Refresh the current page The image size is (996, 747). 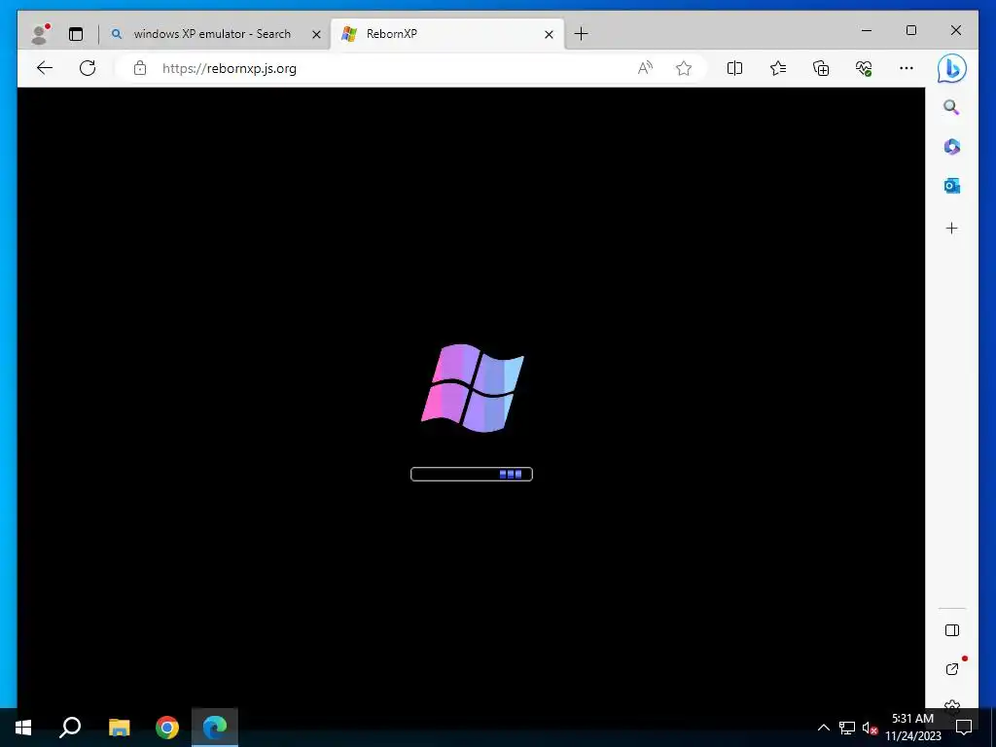88,68
